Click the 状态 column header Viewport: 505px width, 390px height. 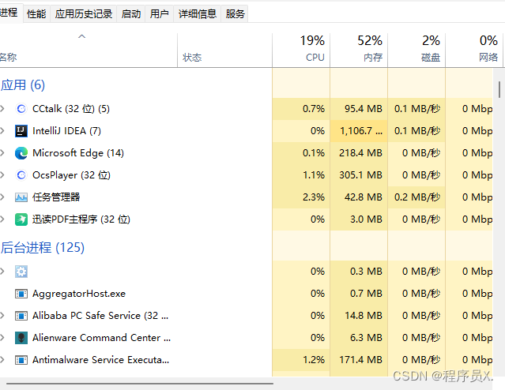coord(192,57)
